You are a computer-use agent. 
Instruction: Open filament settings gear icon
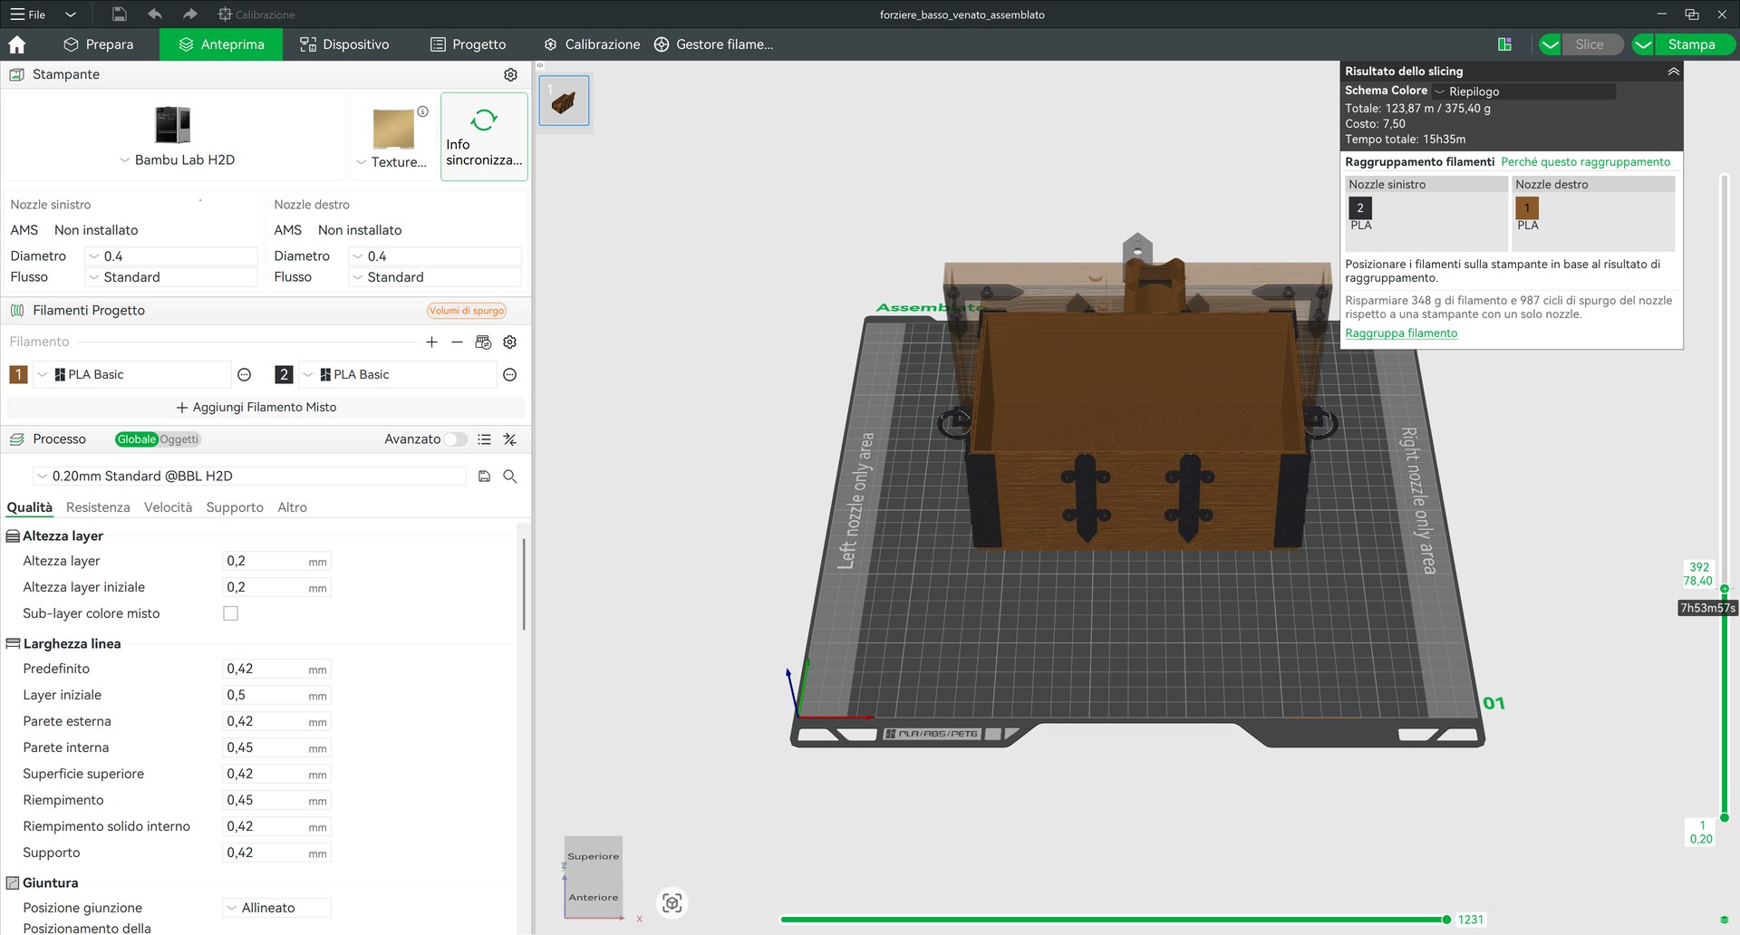[510, 342]
